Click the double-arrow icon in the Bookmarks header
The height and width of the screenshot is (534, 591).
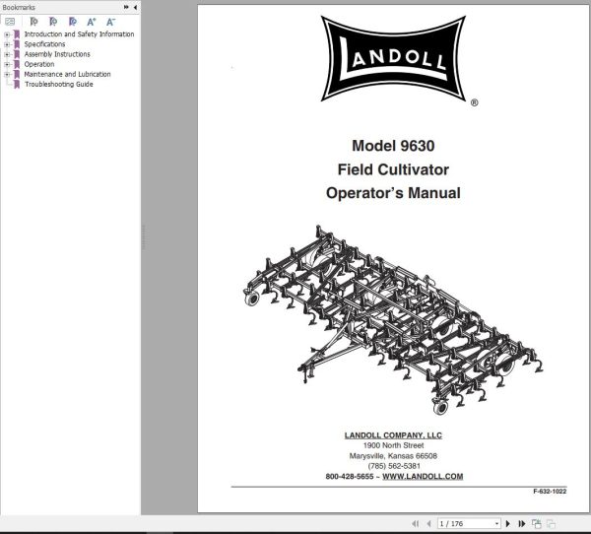(126, 7)
